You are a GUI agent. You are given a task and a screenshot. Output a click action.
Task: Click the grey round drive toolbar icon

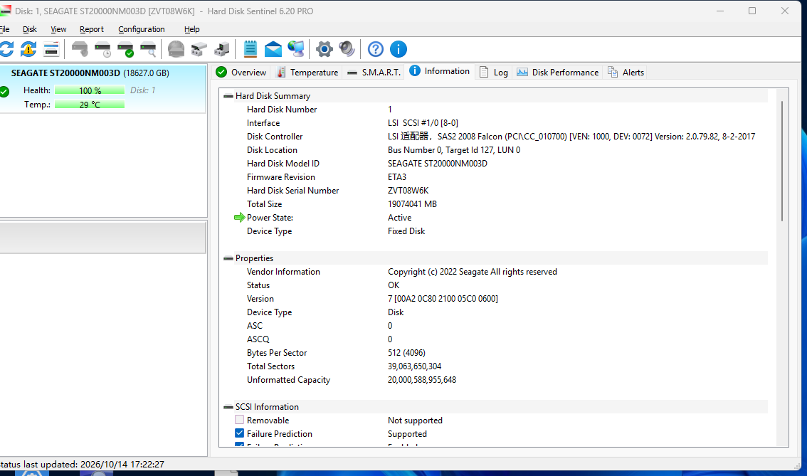click(176, 49)
